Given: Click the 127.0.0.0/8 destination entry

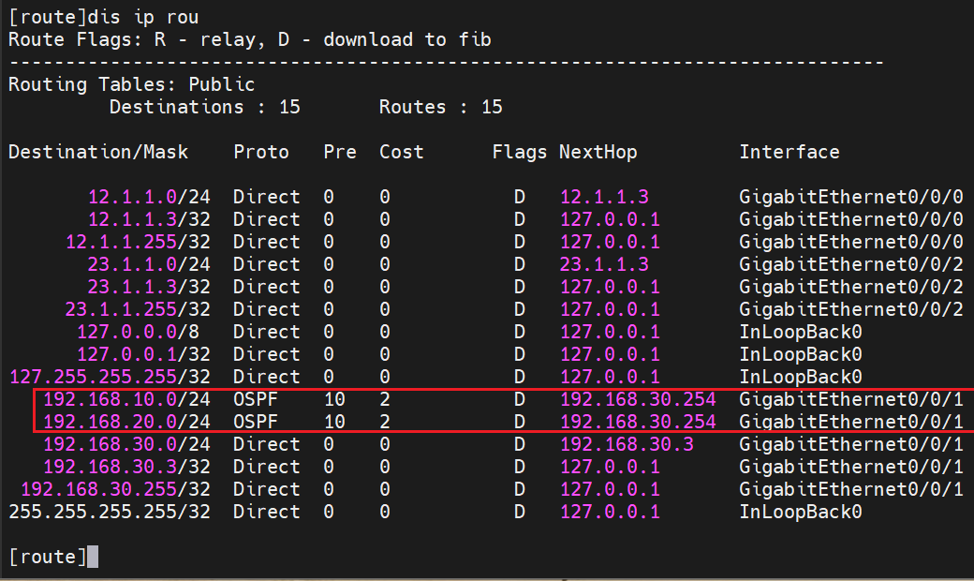Looking at the screenshot, I should [x=138, y=332].
